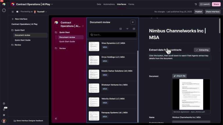This screenshot has width=223, height=125.
Task: Go to next record with down chevron
Action: [x=157, y=18]
